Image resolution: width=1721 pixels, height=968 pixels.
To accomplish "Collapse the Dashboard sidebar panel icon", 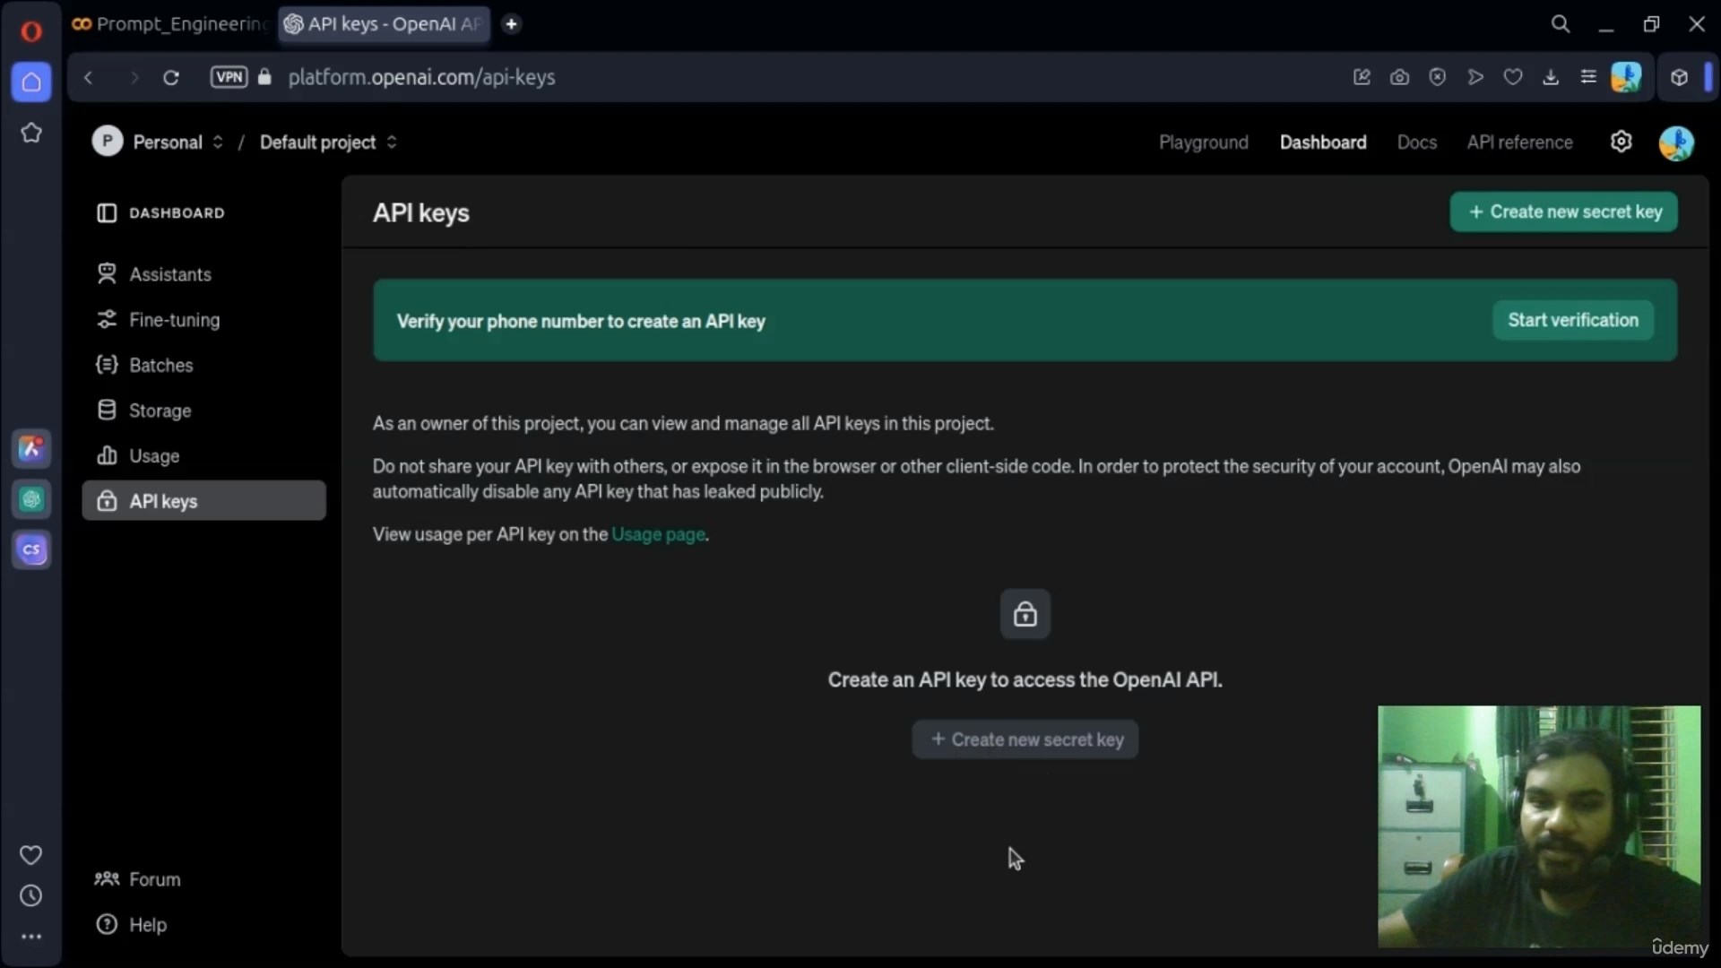I will click(x=107, y=213).
